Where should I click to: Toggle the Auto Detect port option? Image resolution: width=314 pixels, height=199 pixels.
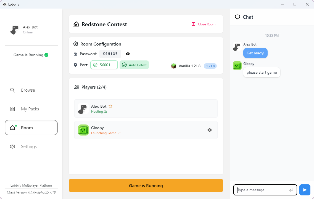click(134, 65)
